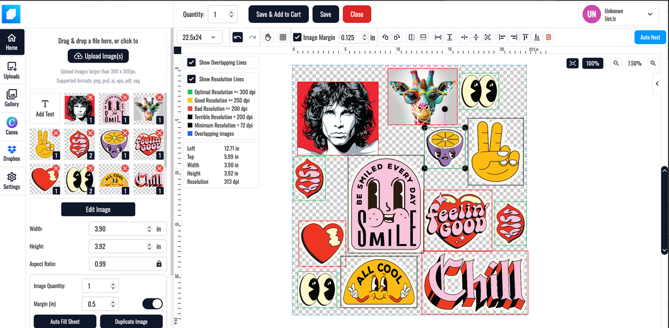The height and width of the screenshot is (328, 669).
Task: Select the Feelin' Good heart on canvas
Action: click(458, 220)
